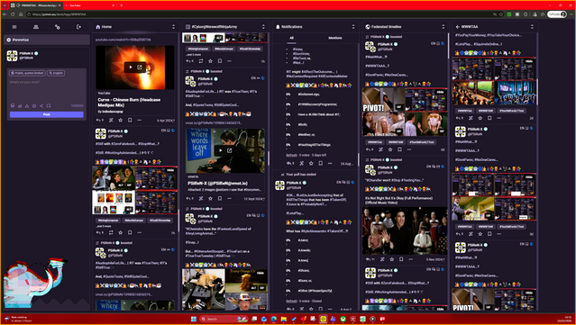Favourite the Curve Chinese Burn post

point(121,120)
